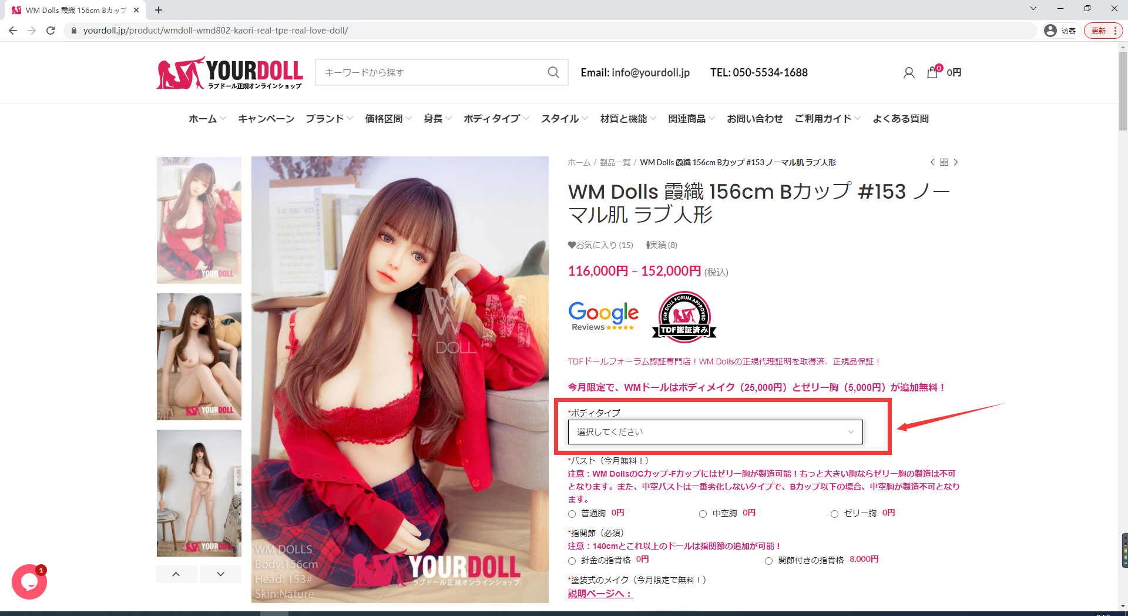Screen dimensions: 1128x616
Task: Open the キャンペーン menu item
Action: [266, 119]
